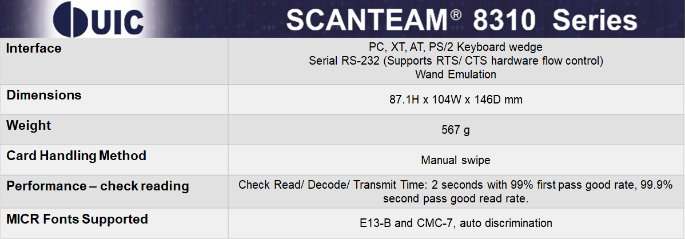Click the second pass good read rate line
The height and width of the screenshot is (239, 685).
tap(456, 198)
